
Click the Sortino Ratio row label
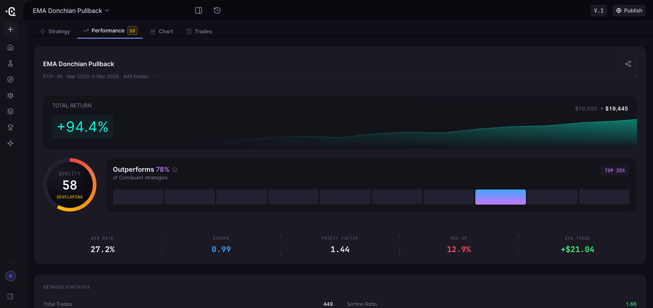pyautogui.click(x=362, y=304)
